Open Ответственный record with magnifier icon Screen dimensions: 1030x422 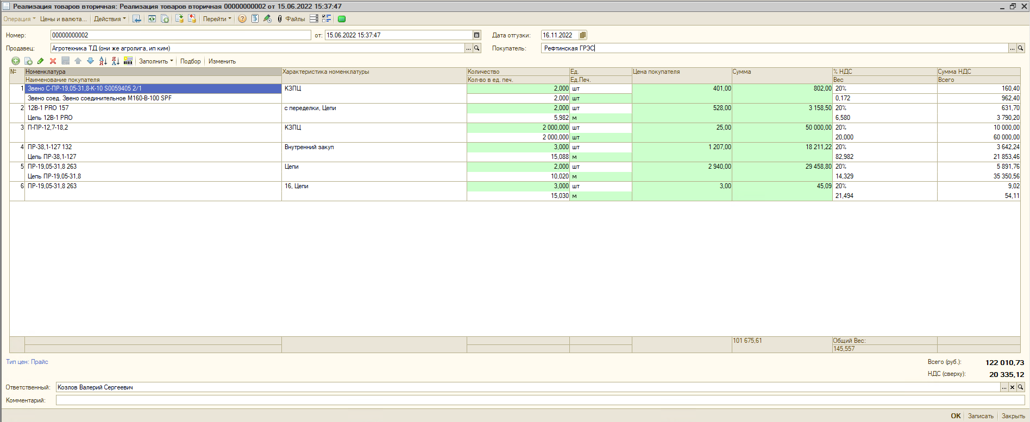[1021, 387]
